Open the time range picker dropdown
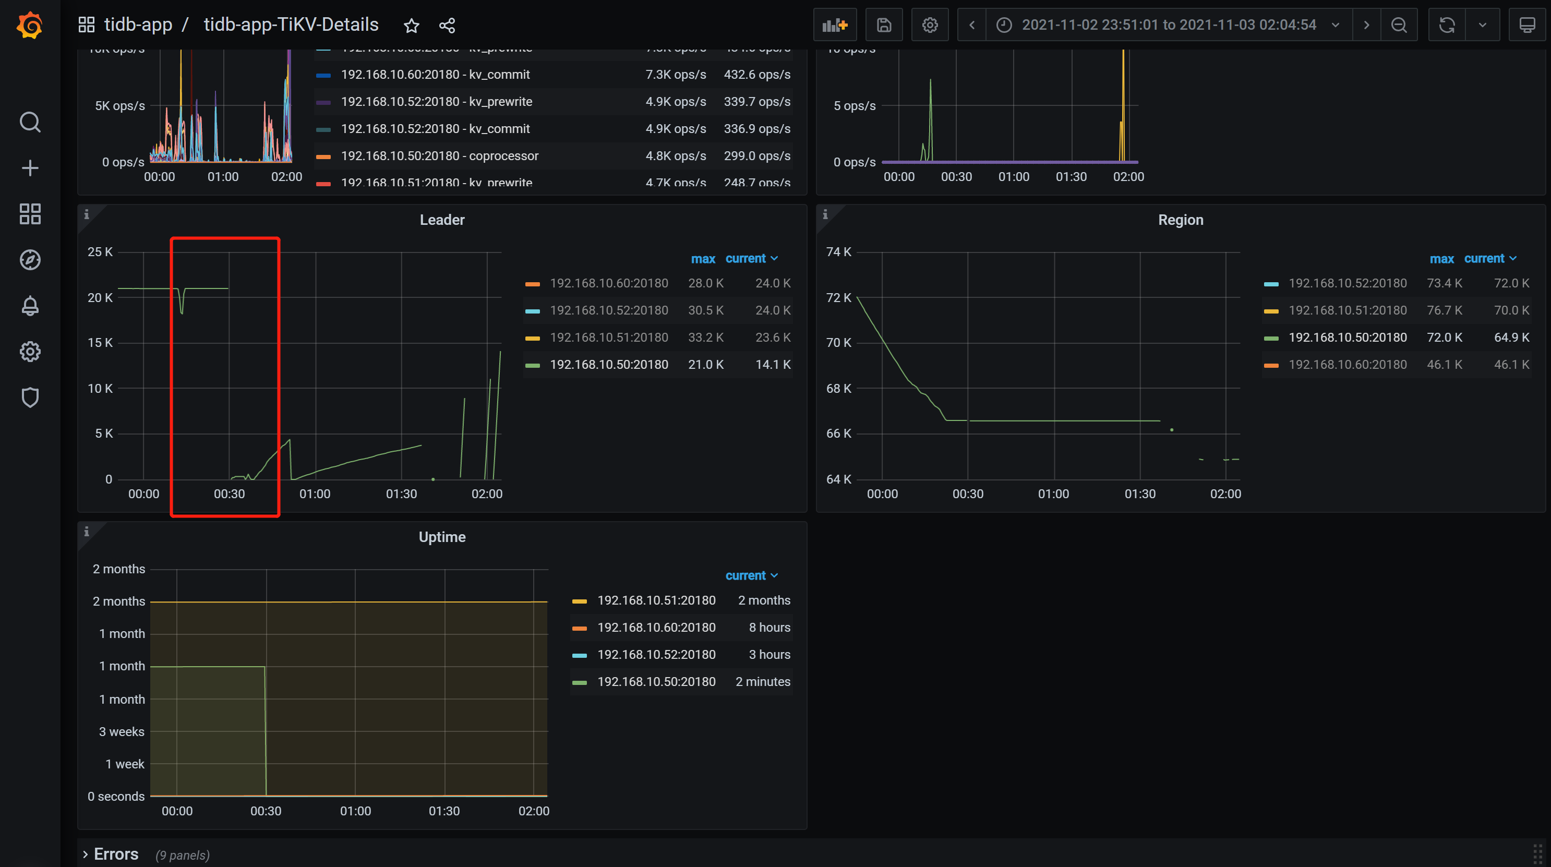 coord(1168,25)
